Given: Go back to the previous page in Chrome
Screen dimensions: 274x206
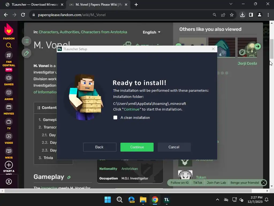Looking at the screenshot, I should (x=6, y=15).
